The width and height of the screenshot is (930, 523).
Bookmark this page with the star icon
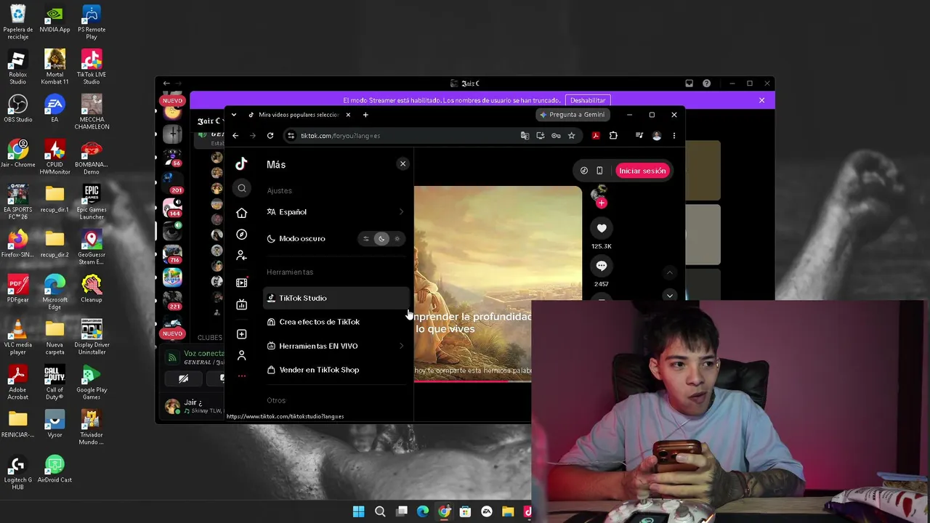(572, 136)
